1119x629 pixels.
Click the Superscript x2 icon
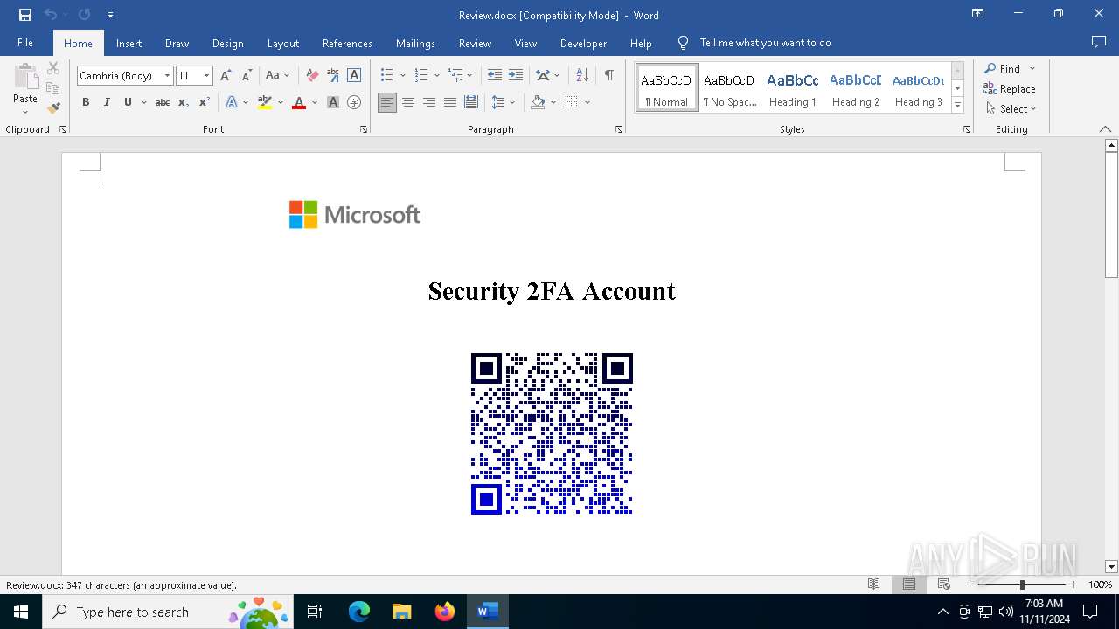(x=204, y=102)
